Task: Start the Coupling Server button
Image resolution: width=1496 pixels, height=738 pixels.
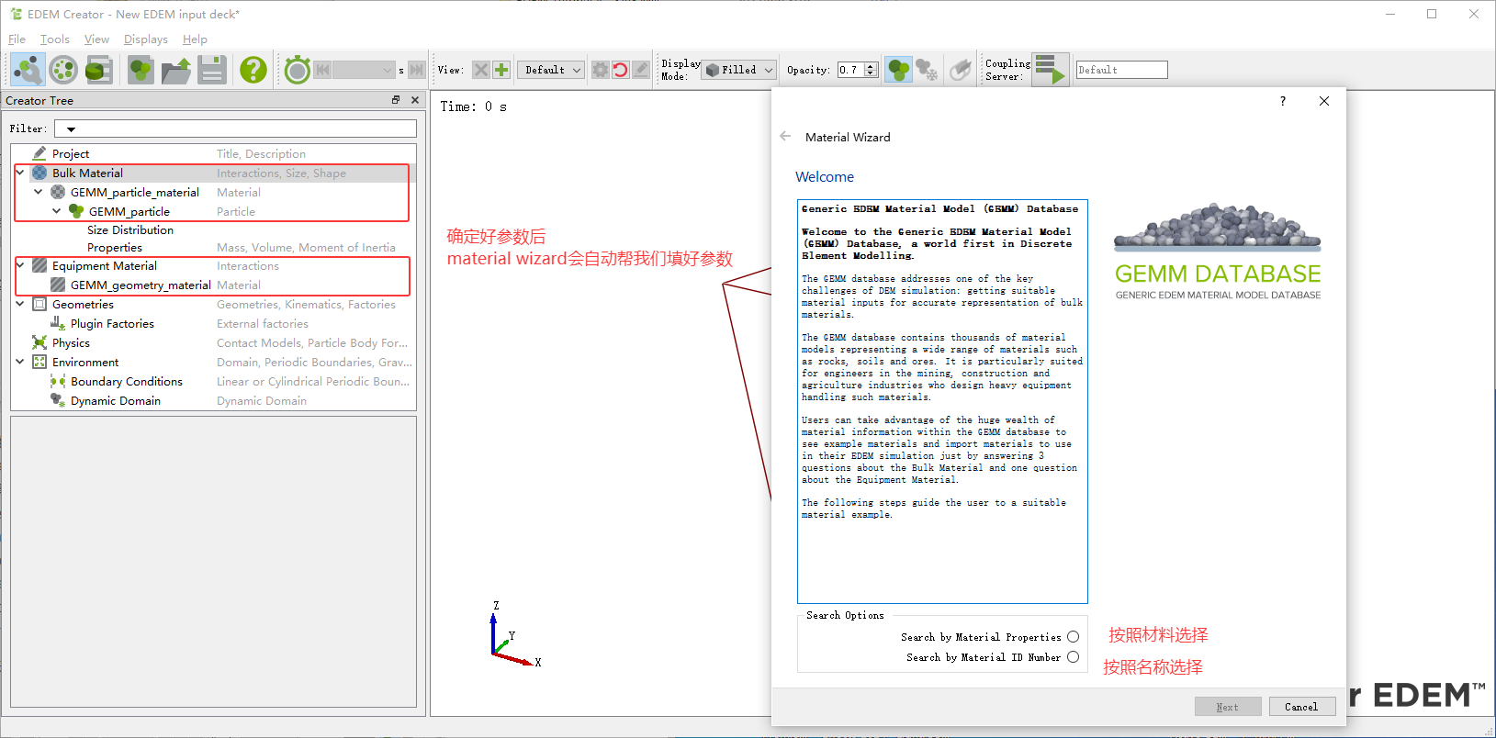Action: tap(1050, 70)
